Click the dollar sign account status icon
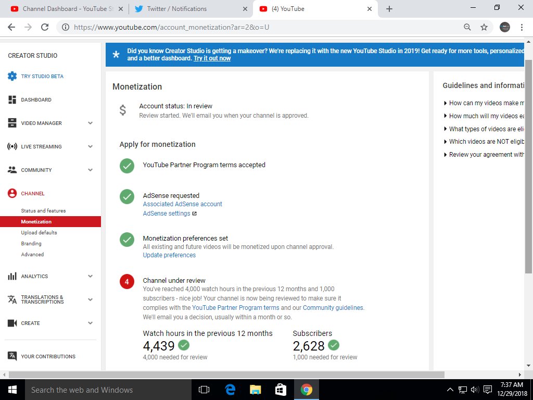 (123, 110)
